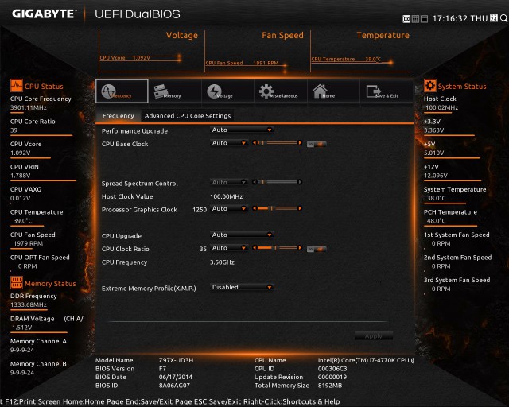
Task: Click the magnifier search icon
Action: [x=503, y=18]
